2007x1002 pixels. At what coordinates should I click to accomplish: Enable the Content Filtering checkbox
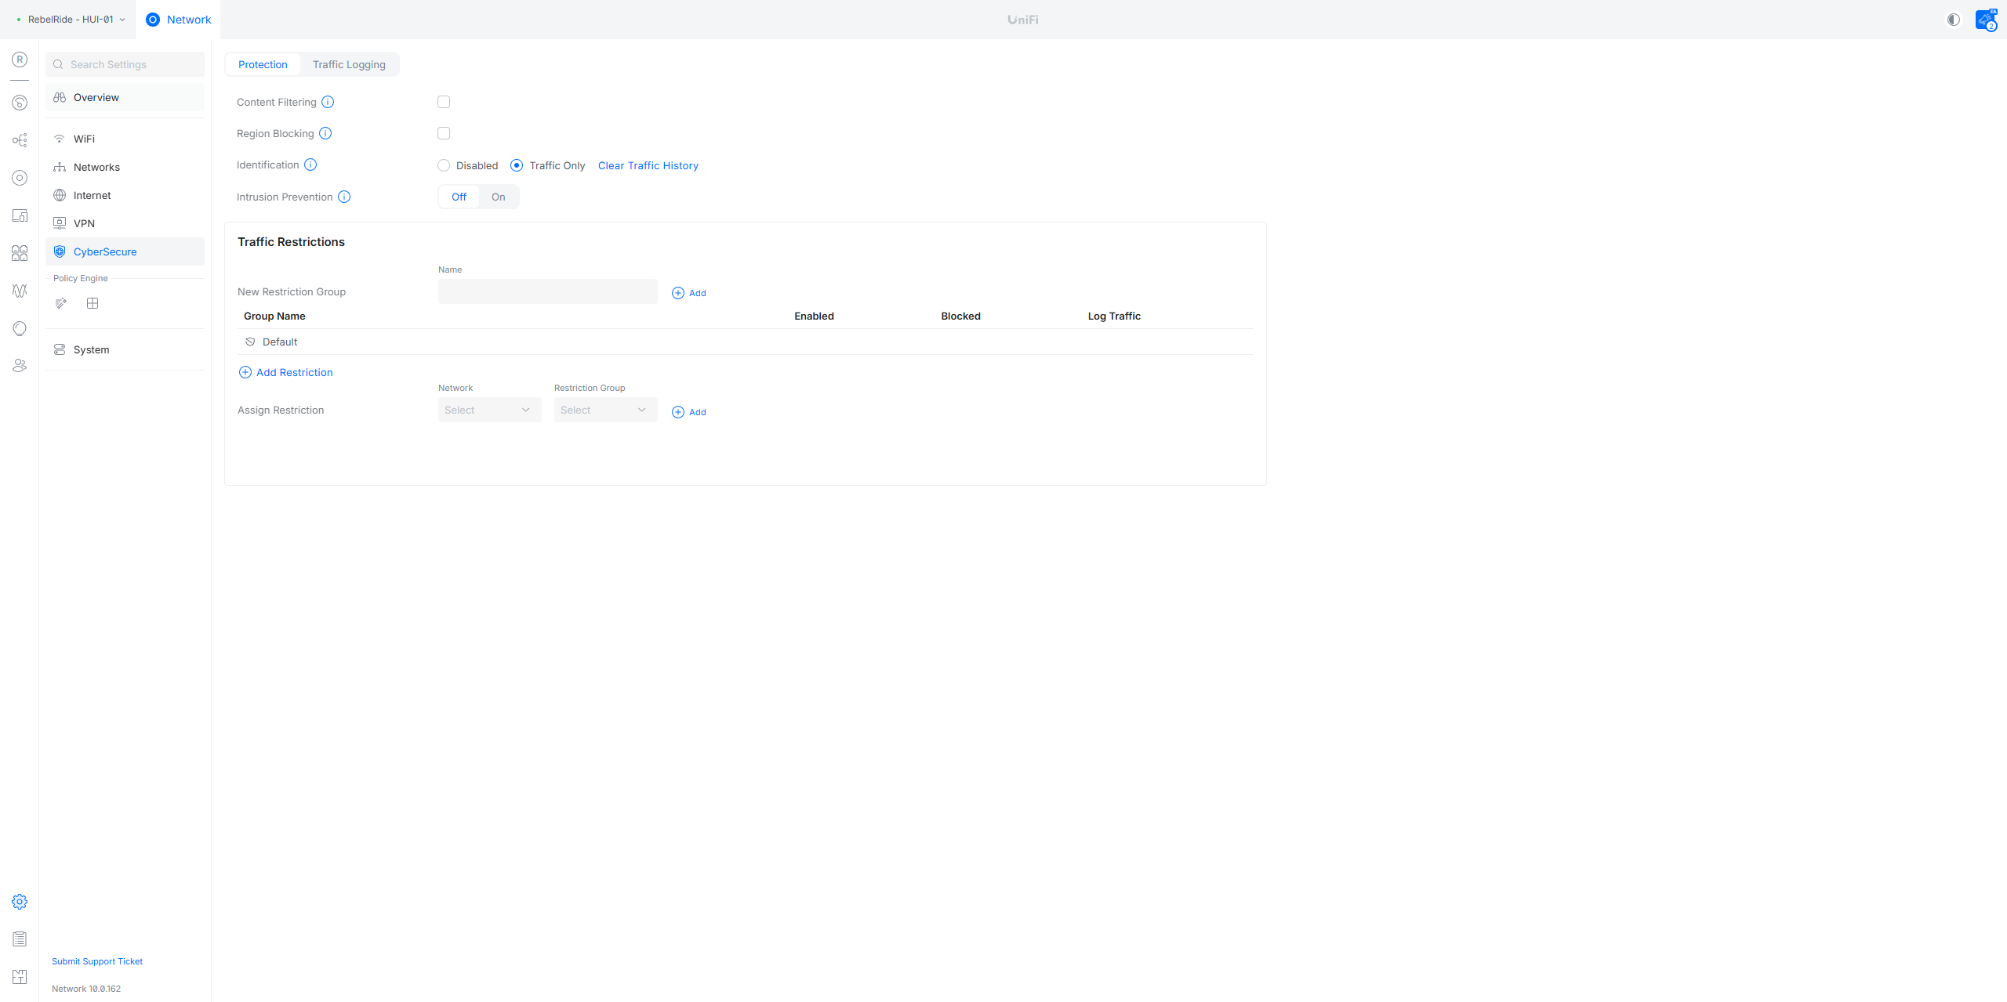444,102
